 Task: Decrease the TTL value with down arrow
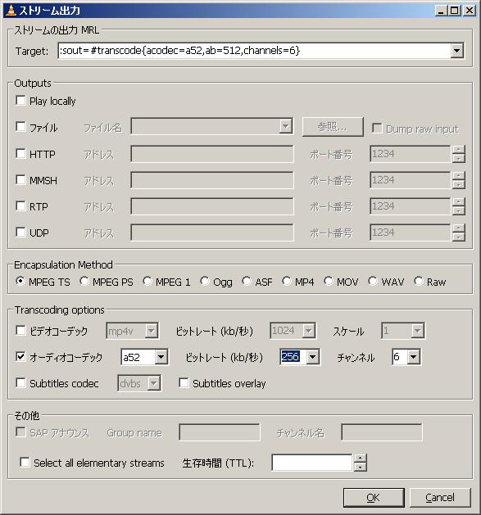(x=360, y=467)
